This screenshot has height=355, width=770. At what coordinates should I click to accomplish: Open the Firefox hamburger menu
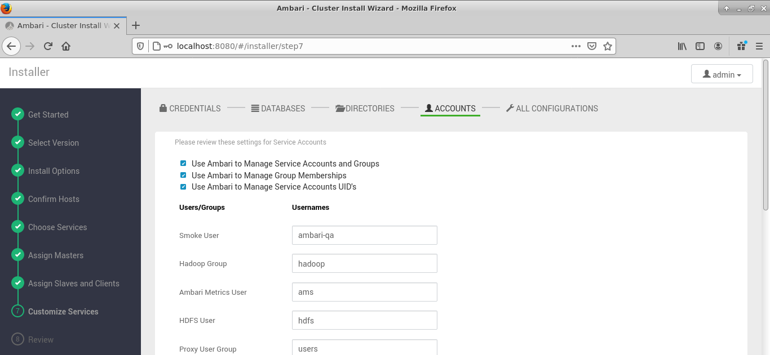point(759,46)
